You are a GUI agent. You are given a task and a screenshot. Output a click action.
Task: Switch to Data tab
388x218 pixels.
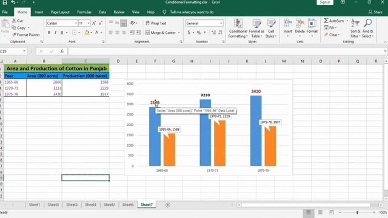pos(102,12)
